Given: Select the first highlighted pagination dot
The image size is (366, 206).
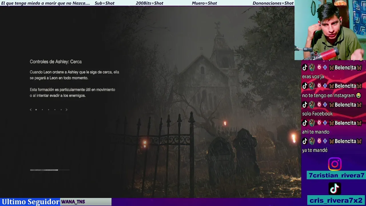Looking at the screenshot, I should tap(36, 110).
